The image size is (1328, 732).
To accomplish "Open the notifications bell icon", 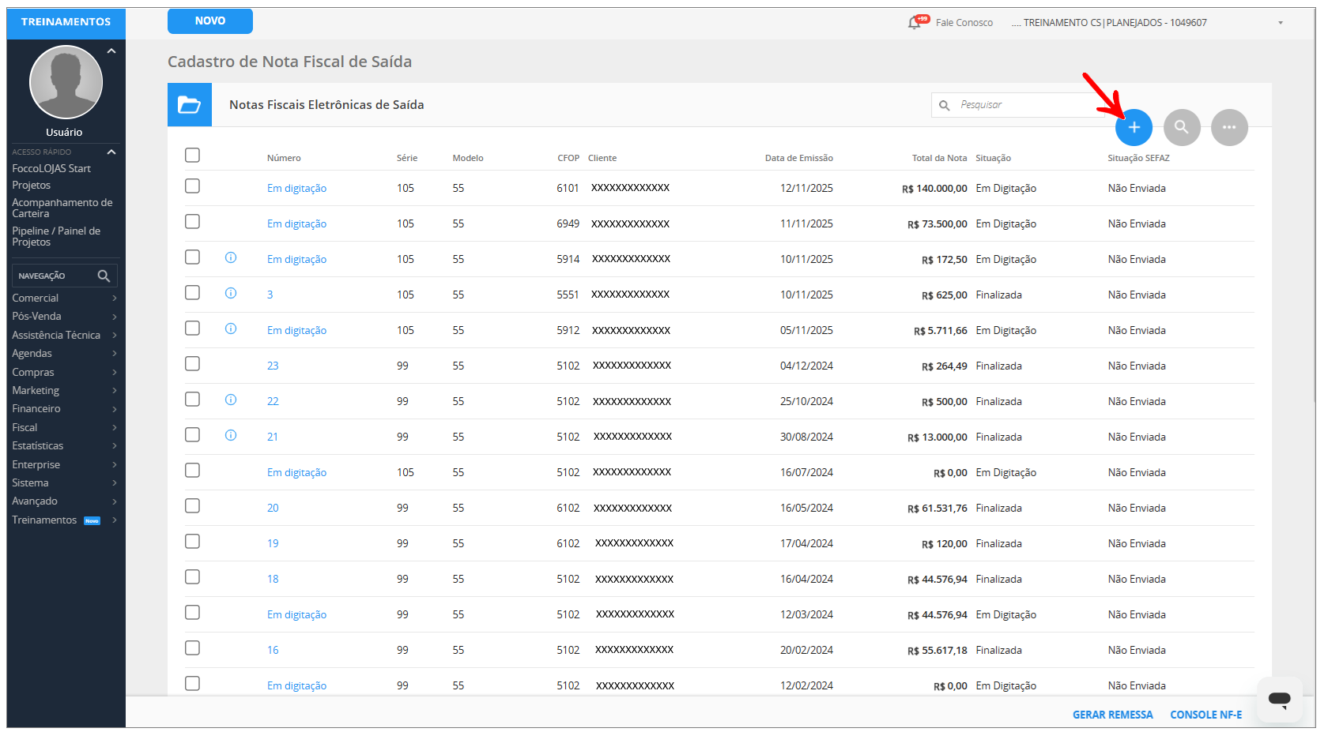I will [915, 23].
